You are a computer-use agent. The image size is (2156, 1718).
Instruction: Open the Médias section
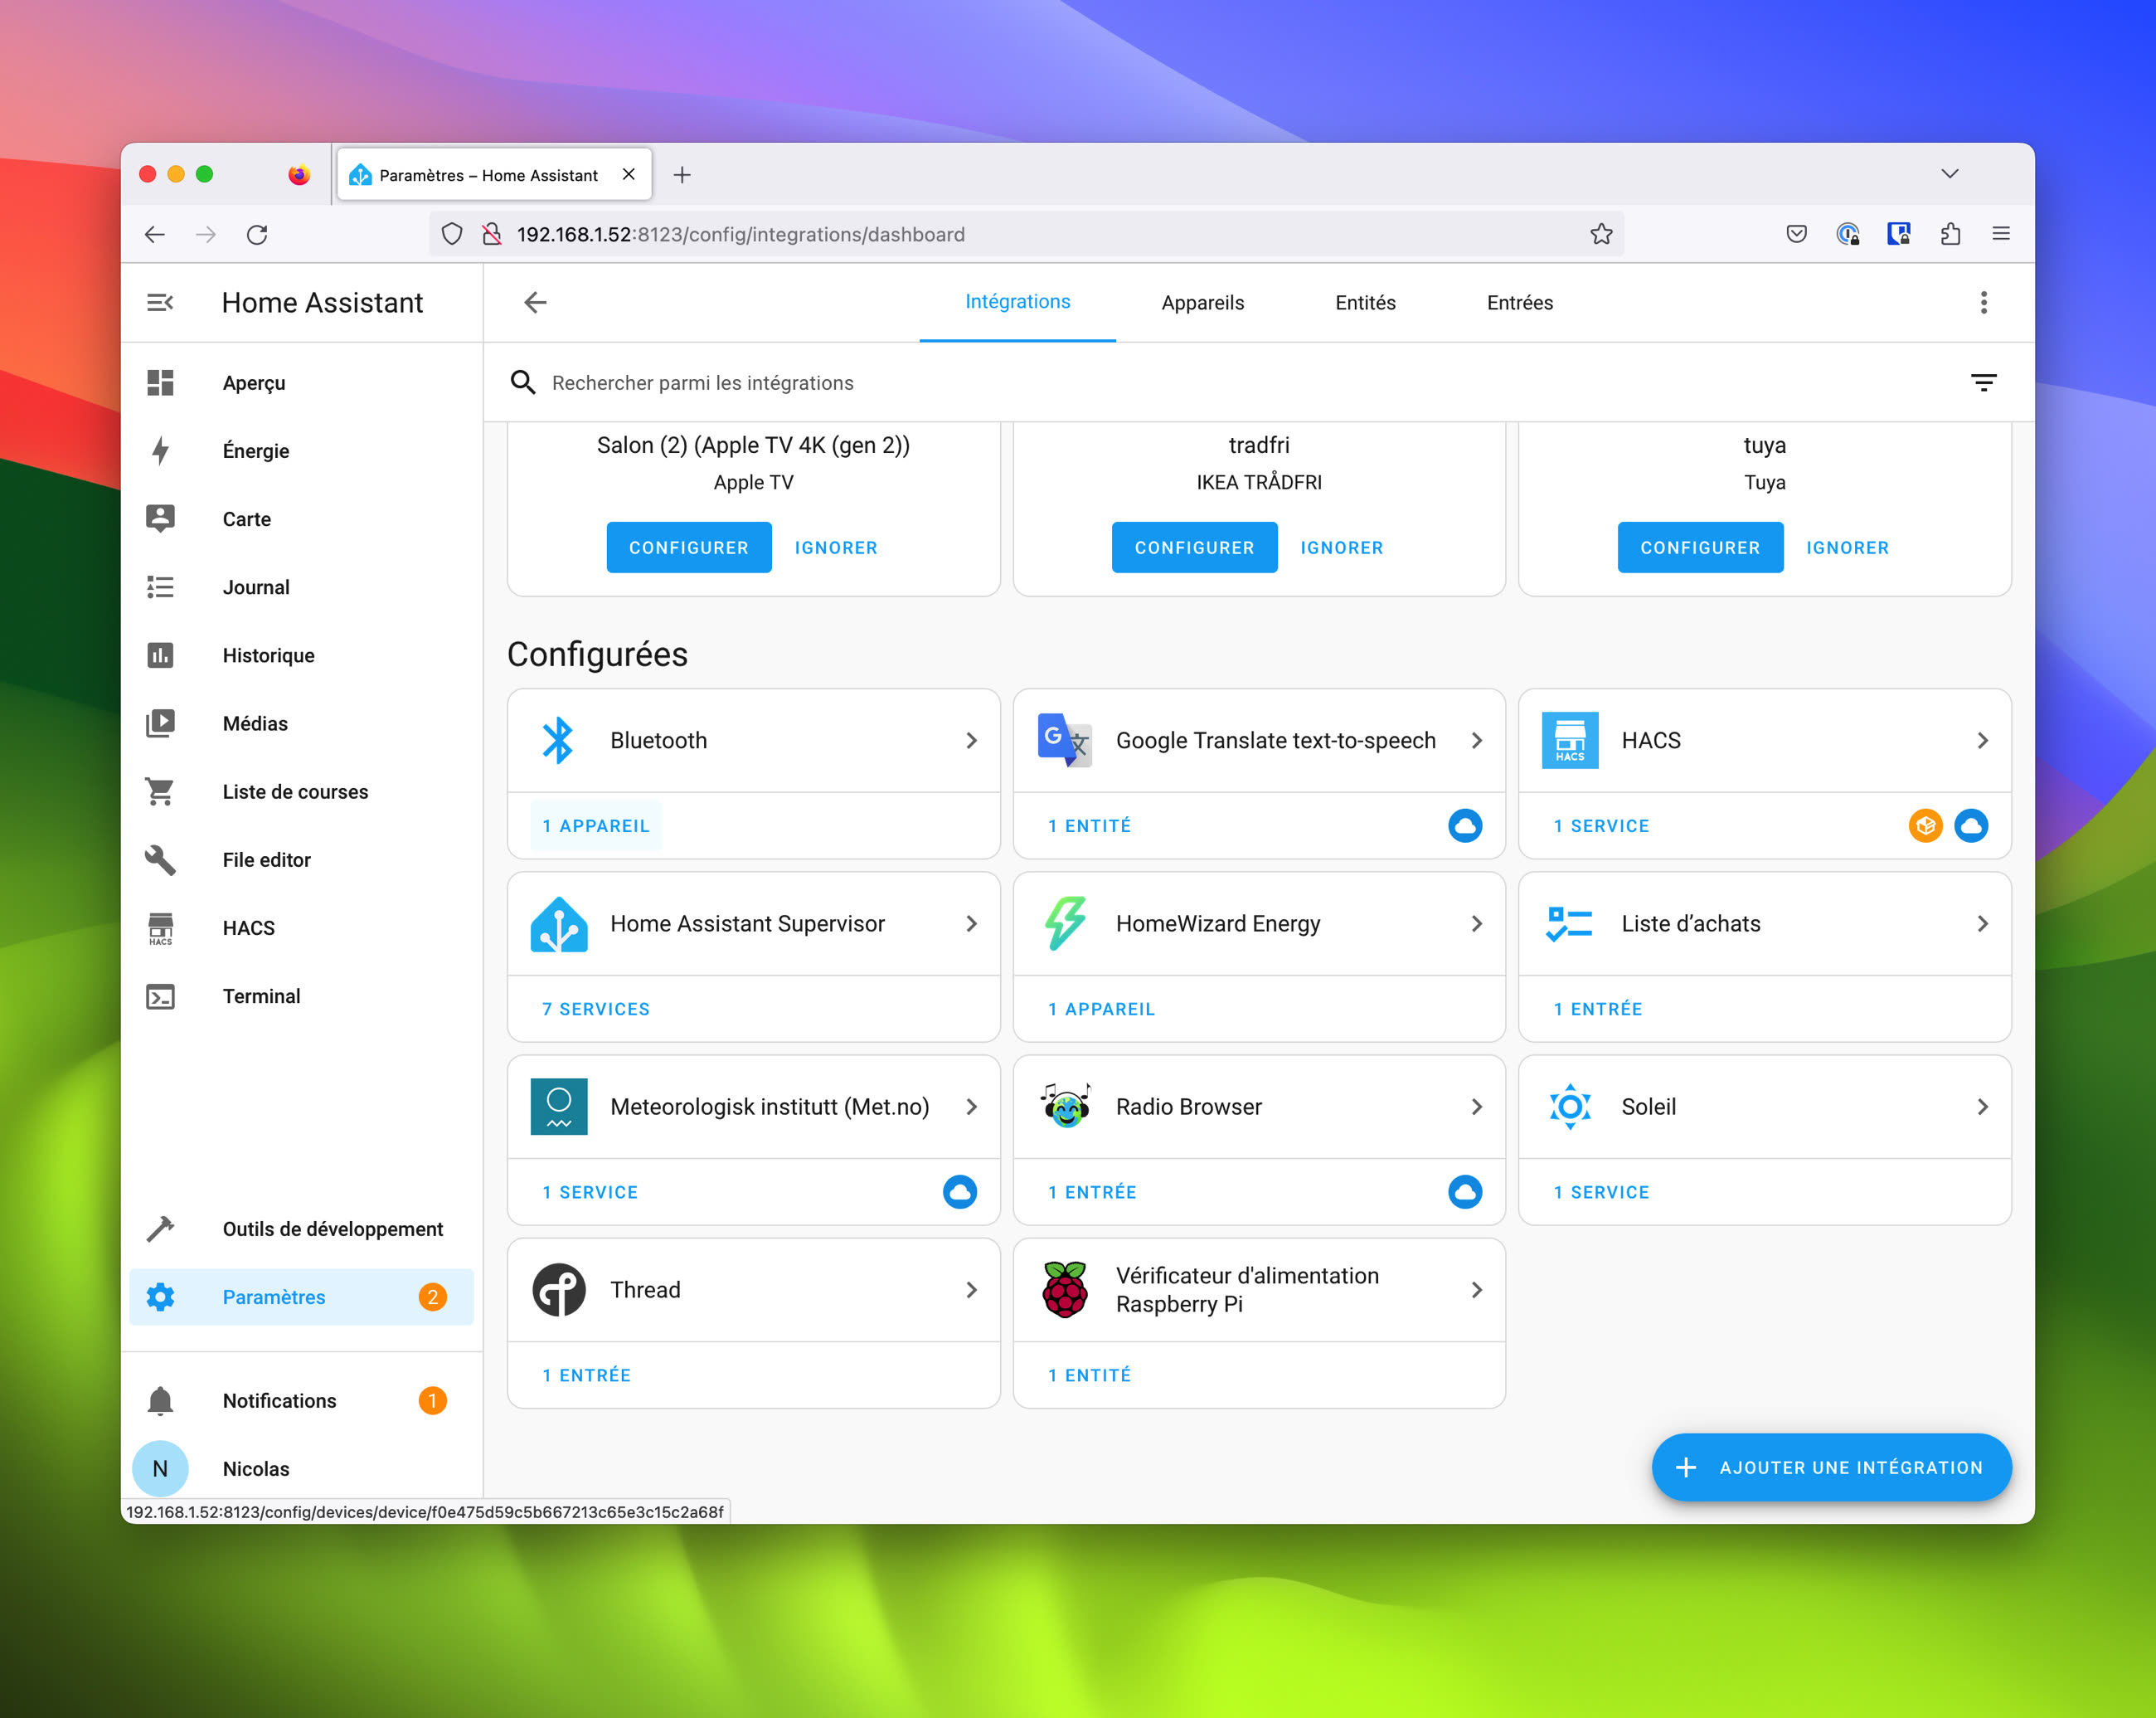click(x=255, y=723)
